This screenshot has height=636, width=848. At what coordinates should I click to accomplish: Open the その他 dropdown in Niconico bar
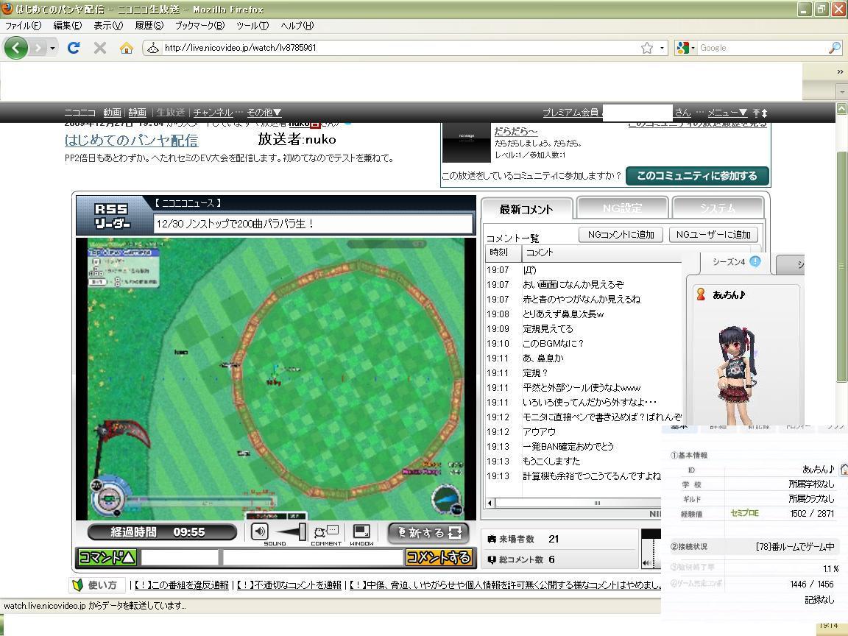(x=264, y=113)
